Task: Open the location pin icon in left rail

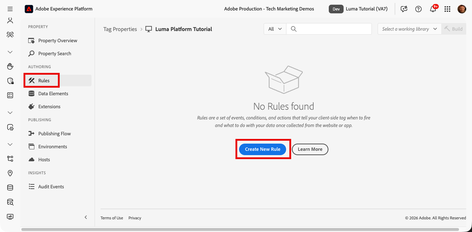Action: click(x=10, y=173)
